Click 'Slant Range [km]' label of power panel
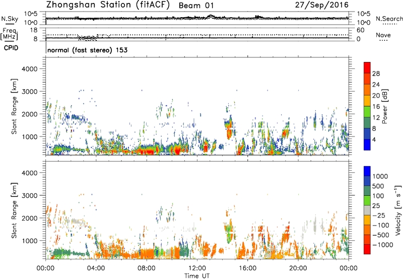 (14, 106)
